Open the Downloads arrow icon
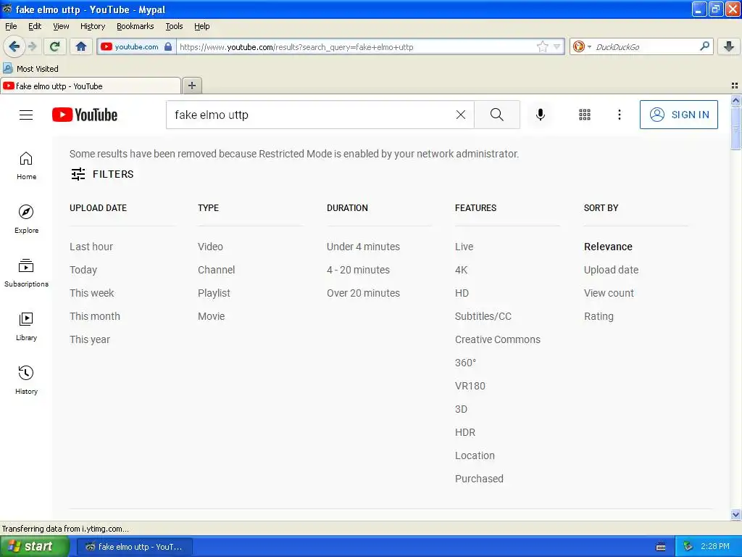Screen dimensions: 742x557 click(729, 46)
